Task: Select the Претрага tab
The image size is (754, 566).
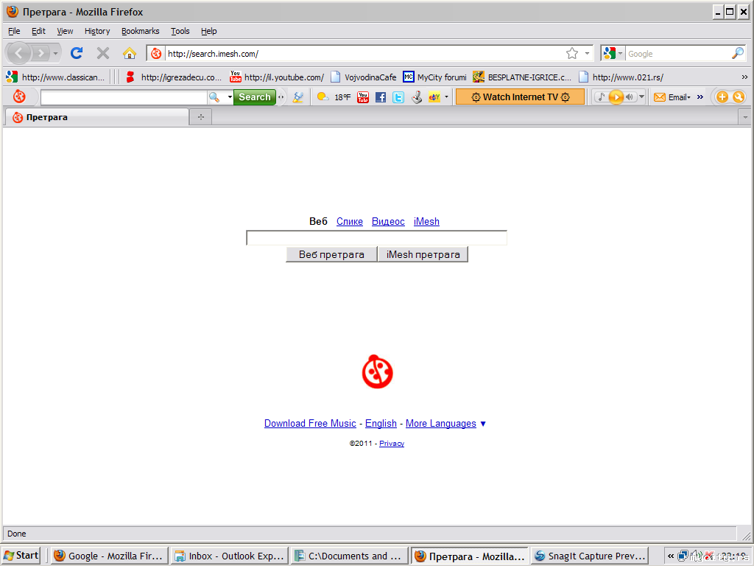Action: pos(96,117)
